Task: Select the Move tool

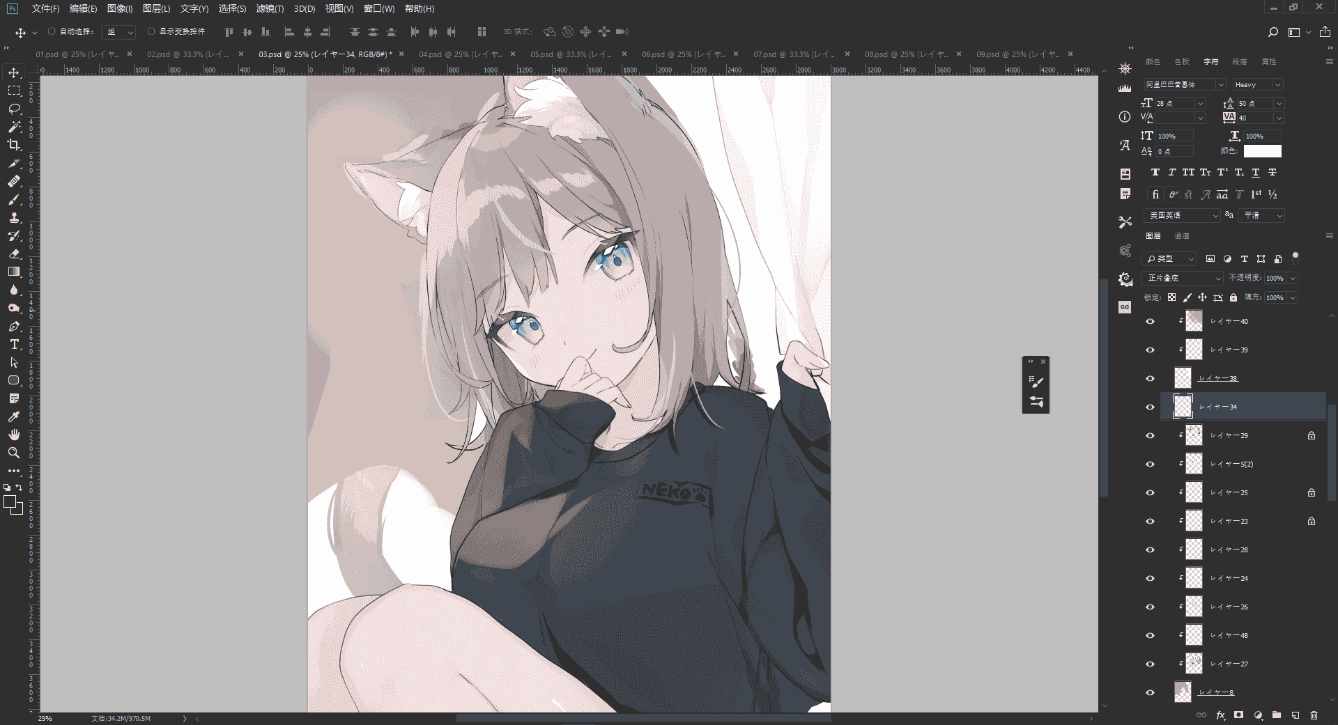Action: [x=14, y=72]
